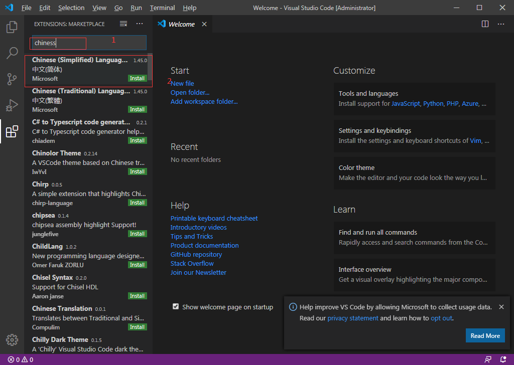Clear extension search results icon
This screenshot has height=365, width=514.
(x=123, y=24)
